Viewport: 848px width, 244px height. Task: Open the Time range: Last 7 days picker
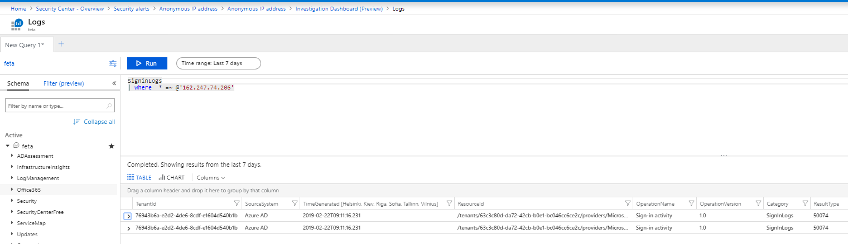218,63
